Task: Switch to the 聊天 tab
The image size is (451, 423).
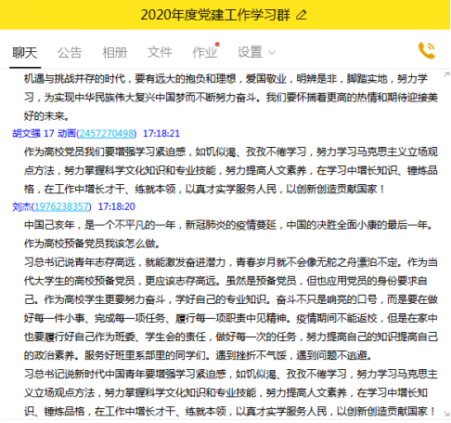Action: tap(25, 52)
